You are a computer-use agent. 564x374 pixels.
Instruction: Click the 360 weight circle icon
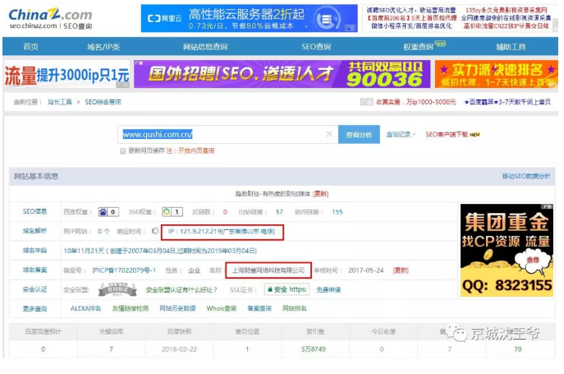[167, 212]
